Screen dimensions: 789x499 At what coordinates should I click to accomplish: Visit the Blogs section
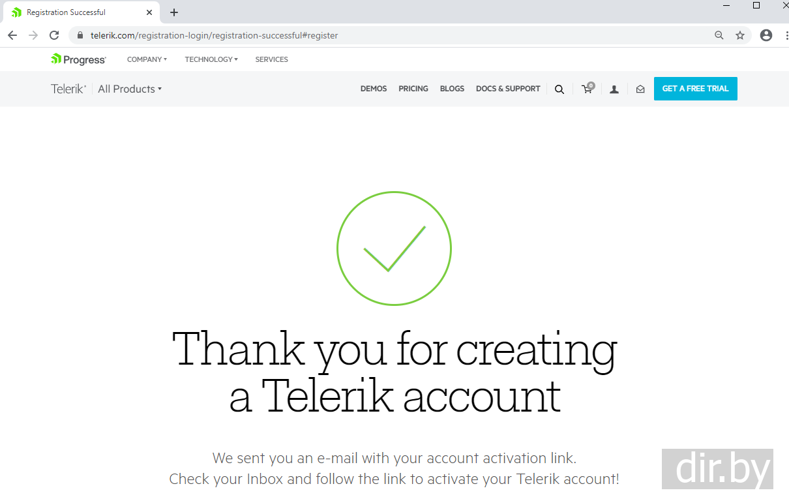point(452,89)
